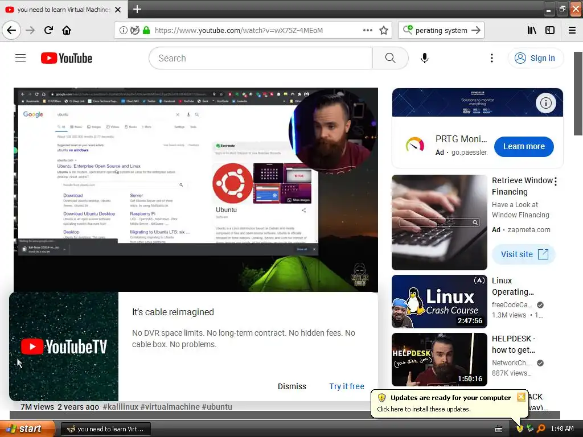Image resolution: width=583 pixels, height=437 pixels.
Task: Click Try it free for YouTube TV
Action: click(x=347, y=386)
